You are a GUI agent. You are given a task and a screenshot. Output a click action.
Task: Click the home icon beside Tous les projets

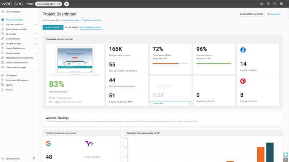click(x=3, y=12)
